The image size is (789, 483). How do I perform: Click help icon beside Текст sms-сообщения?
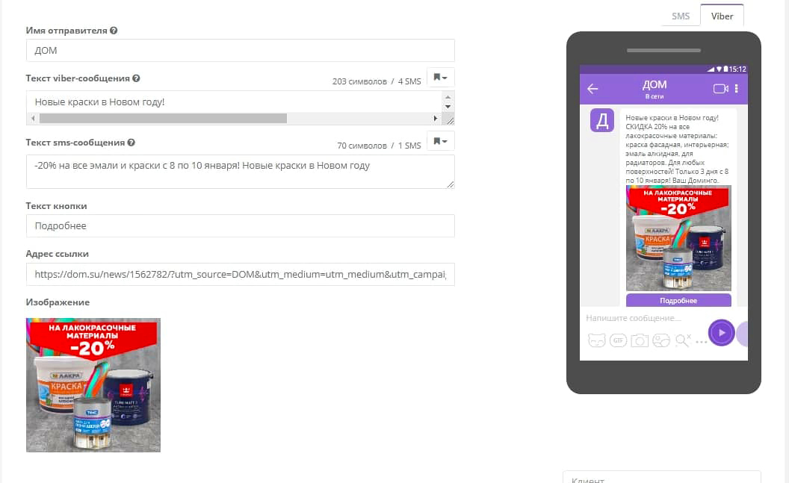coord(131,143)
